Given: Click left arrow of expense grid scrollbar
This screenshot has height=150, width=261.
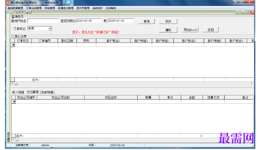Looking at the screenshot, I should (13, 140).
